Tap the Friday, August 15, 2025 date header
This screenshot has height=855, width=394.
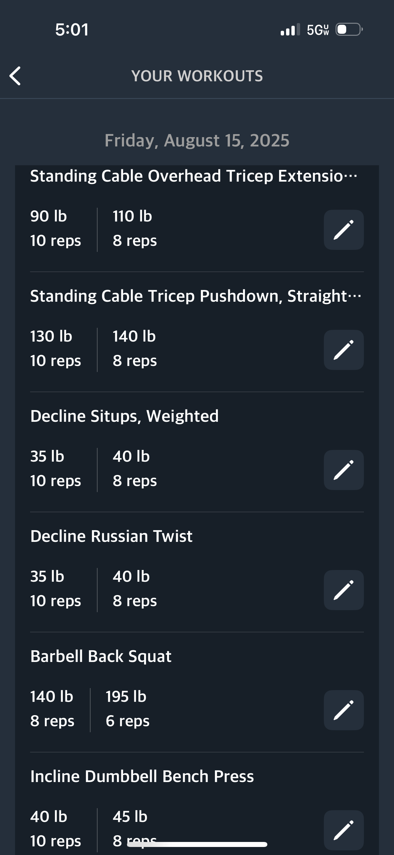(197, 140)
